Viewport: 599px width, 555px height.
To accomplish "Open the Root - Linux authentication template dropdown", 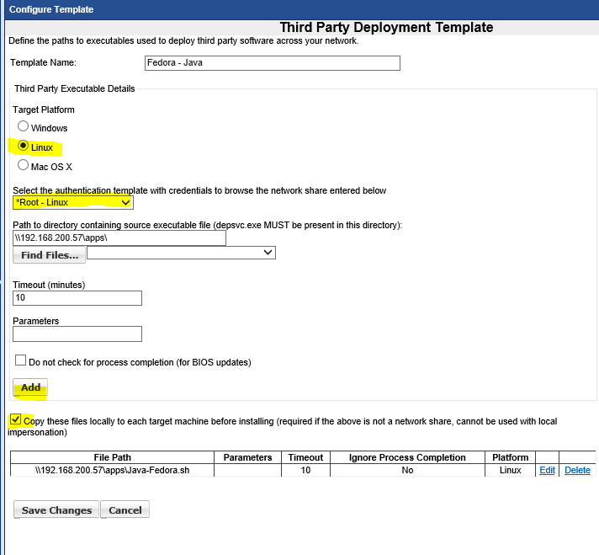I will click(x=73, y=203).
